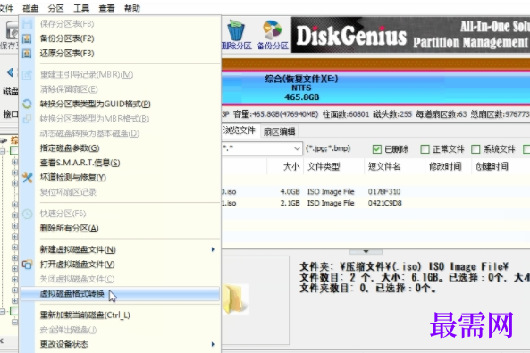530x353 pixels.
Task: Open 查看S.M.A.R.T.信息(S)
Action: coord(120,163)
